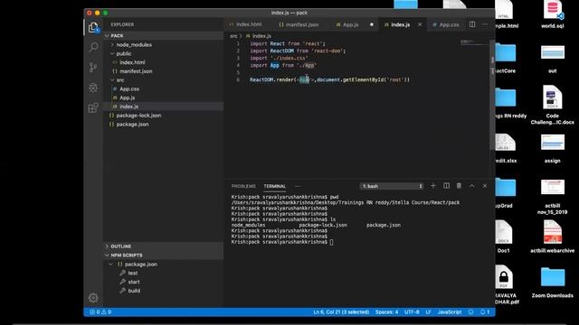This screenshot has height=325, width=579.
Task: Open App.css in the explorer
Action: pyautogui.click(x=128, y=88)
